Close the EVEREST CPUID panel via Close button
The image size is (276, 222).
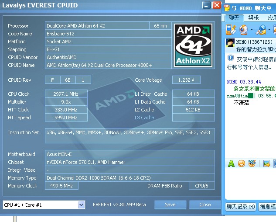tap(205, 205)
